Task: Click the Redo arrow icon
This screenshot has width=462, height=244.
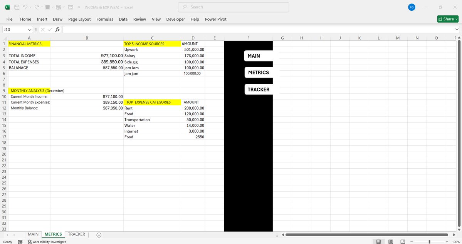Action: pyautogui.click(x=37, y=7)
